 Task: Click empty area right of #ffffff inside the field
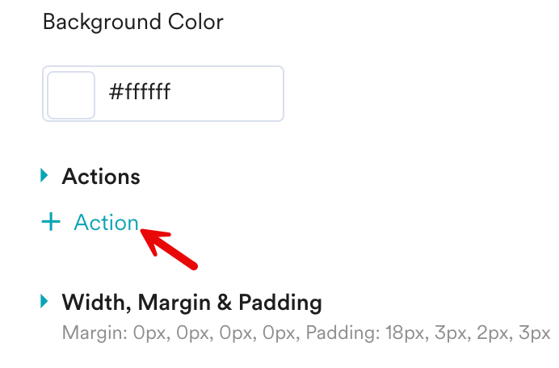234,94
